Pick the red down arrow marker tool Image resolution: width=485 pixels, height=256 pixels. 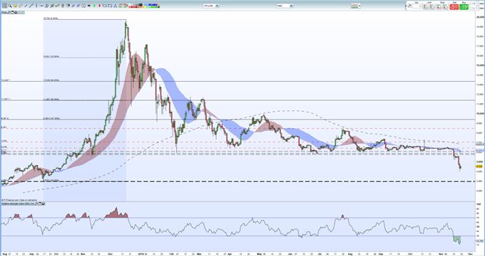[100, 6]
